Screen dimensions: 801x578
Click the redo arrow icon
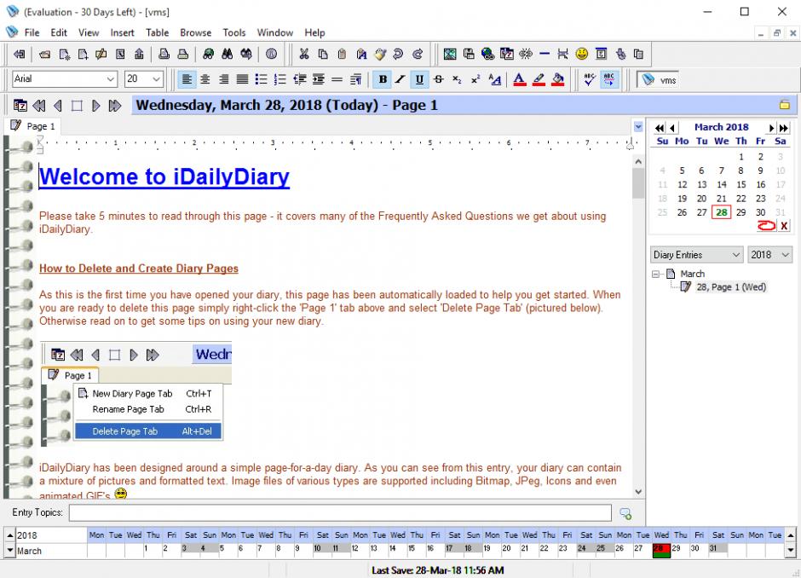pos(418,55)
